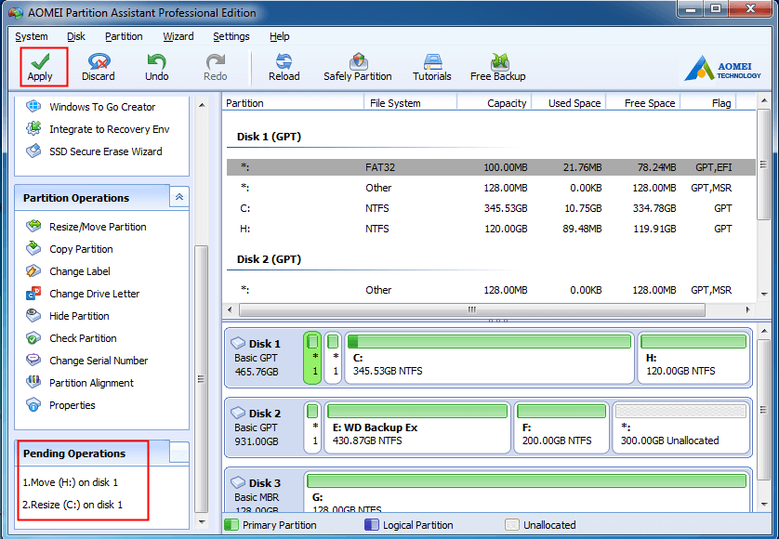
Task: Open SSD Secure Erase Wizard
Action: (105, 151)
